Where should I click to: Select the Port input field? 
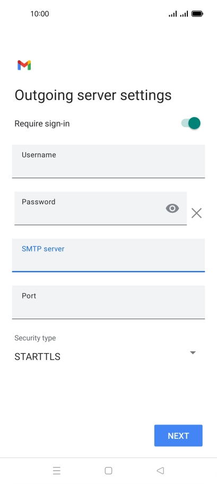108,302
